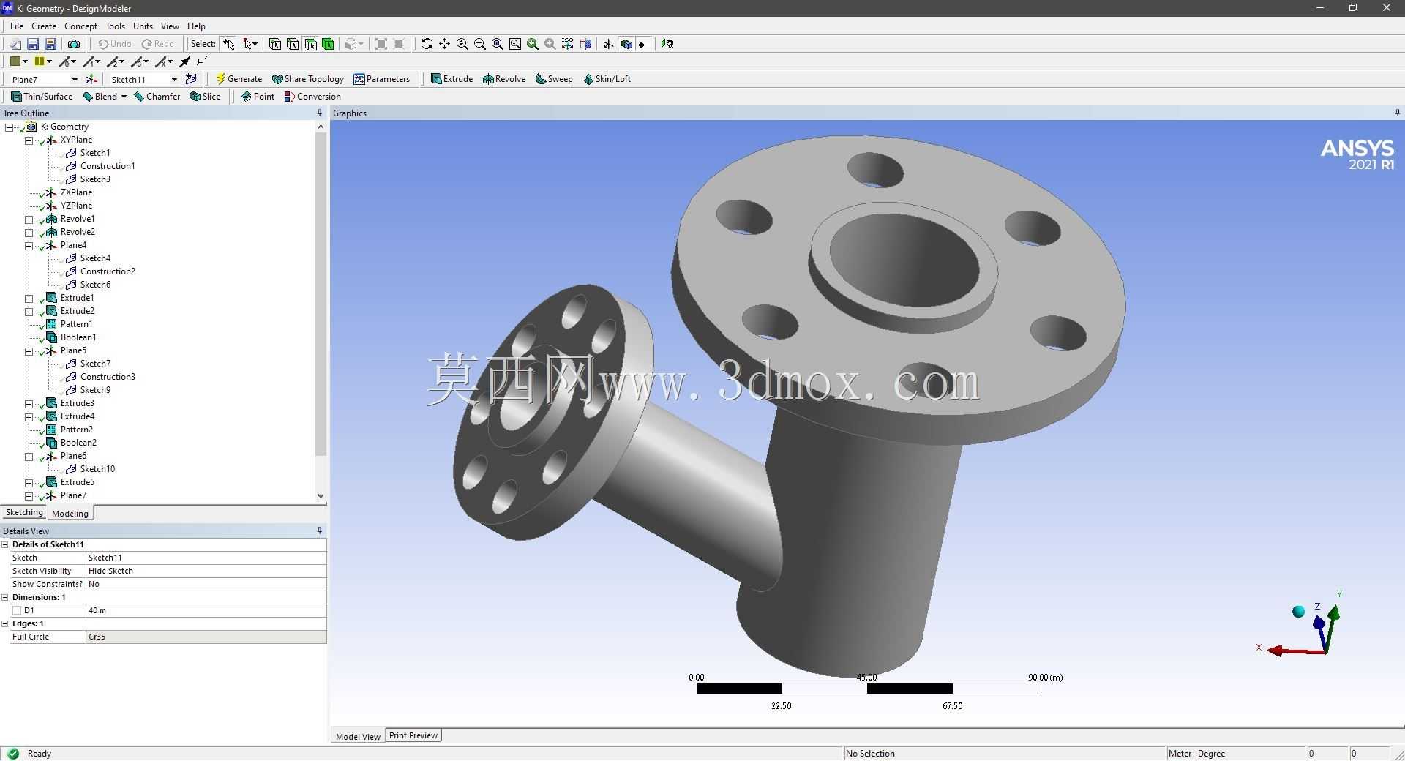Switch to the Print Preview tab
The height and width of the screenshot is (761, 1405).
pyautogui.click(x=413, y=735)
